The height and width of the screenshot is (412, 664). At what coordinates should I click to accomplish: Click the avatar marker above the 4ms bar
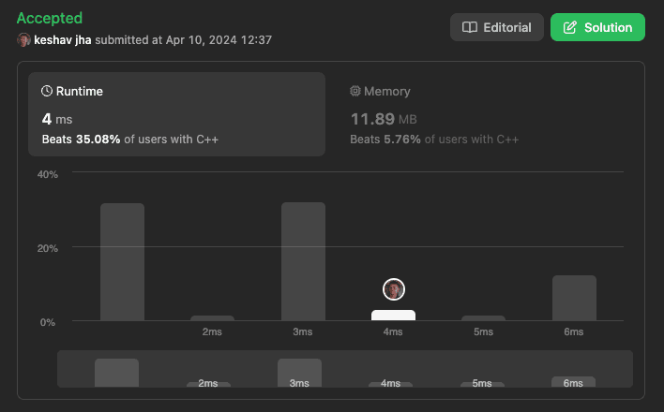[394, 289]
